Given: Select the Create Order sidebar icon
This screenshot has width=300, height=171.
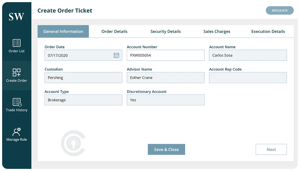Looking at the screenshot, I should tap(17, 75).
